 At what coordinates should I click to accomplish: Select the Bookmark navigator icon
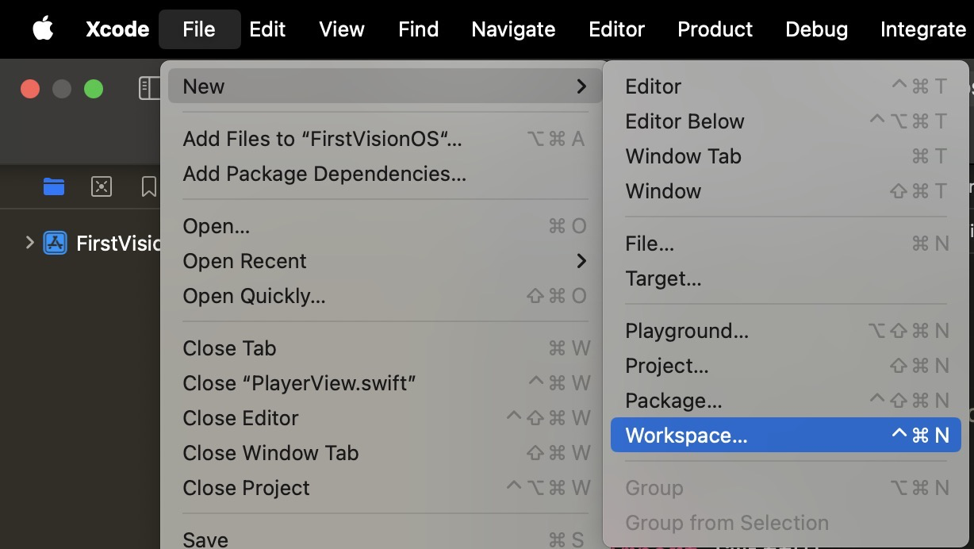coord(148,186)
